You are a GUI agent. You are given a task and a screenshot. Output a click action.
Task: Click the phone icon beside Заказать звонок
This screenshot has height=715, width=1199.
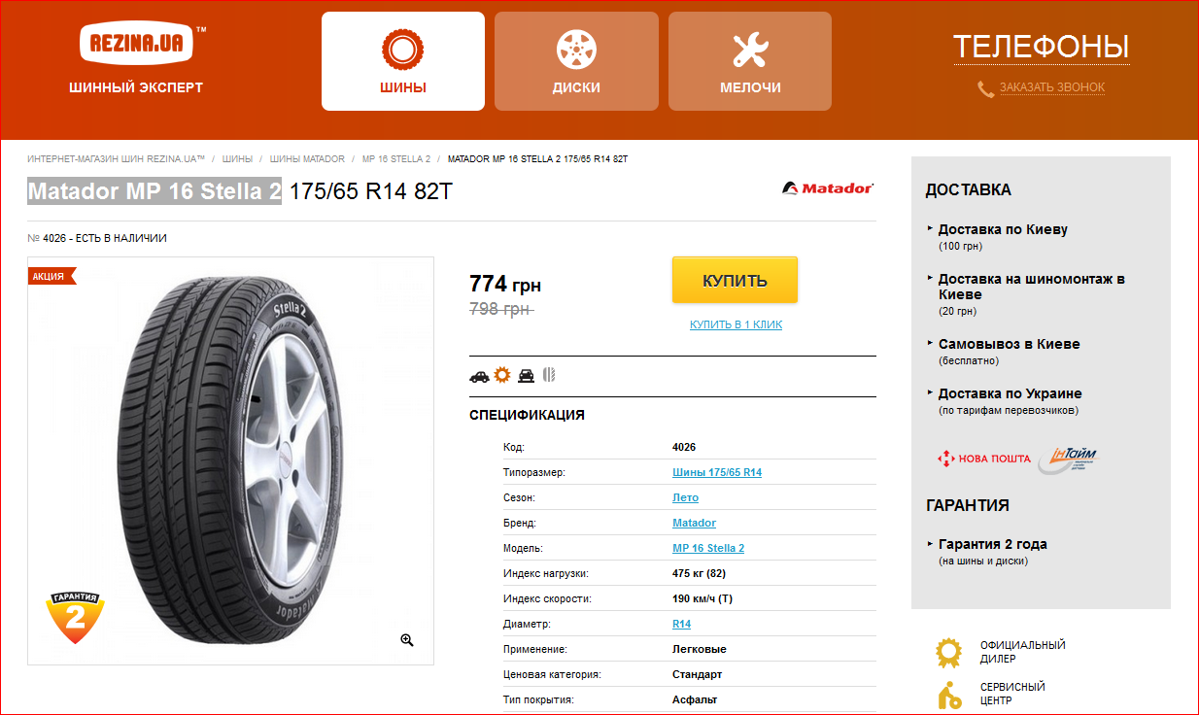coord(985,88)
